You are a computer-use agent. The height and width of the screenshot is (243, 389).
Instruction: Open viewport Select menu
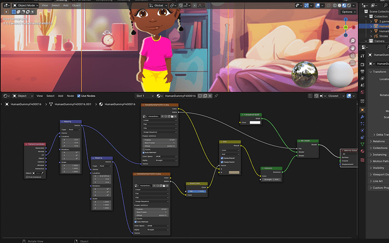pyautogui.click(x=56, y=5)
